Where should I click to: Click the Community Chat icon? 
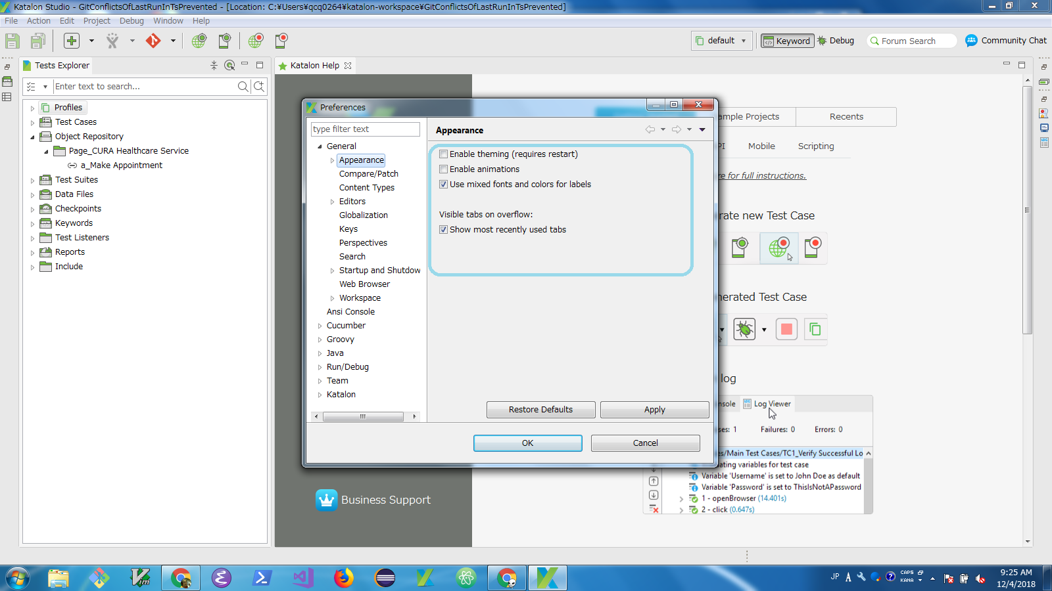coord(971,41)
